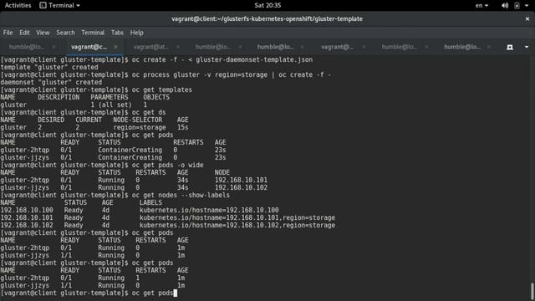The width and height of the screenshot is (535, 301).
Task: Open the File menu
Action: click(8, 33)
